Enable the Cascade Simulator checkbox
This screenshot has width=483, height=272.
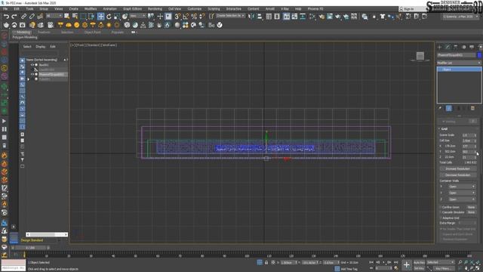[x=441, y=212]
